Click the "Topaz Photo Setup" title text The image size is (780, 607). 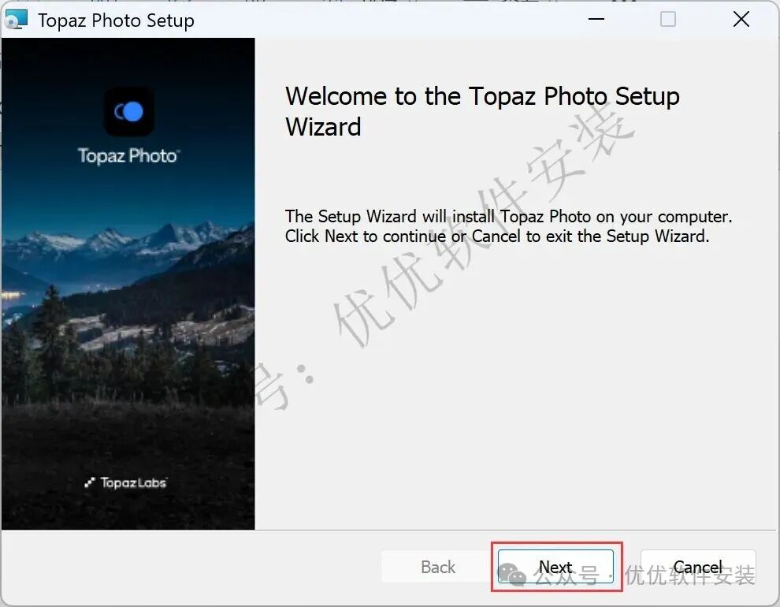[x=117, y=20]
